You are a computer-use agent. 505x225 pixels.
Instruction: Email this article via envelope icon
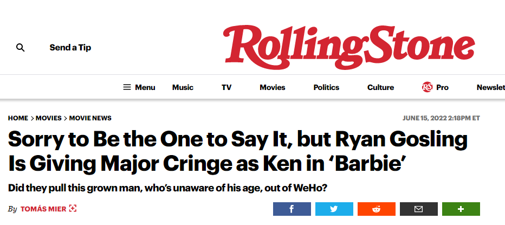[418, 209]
